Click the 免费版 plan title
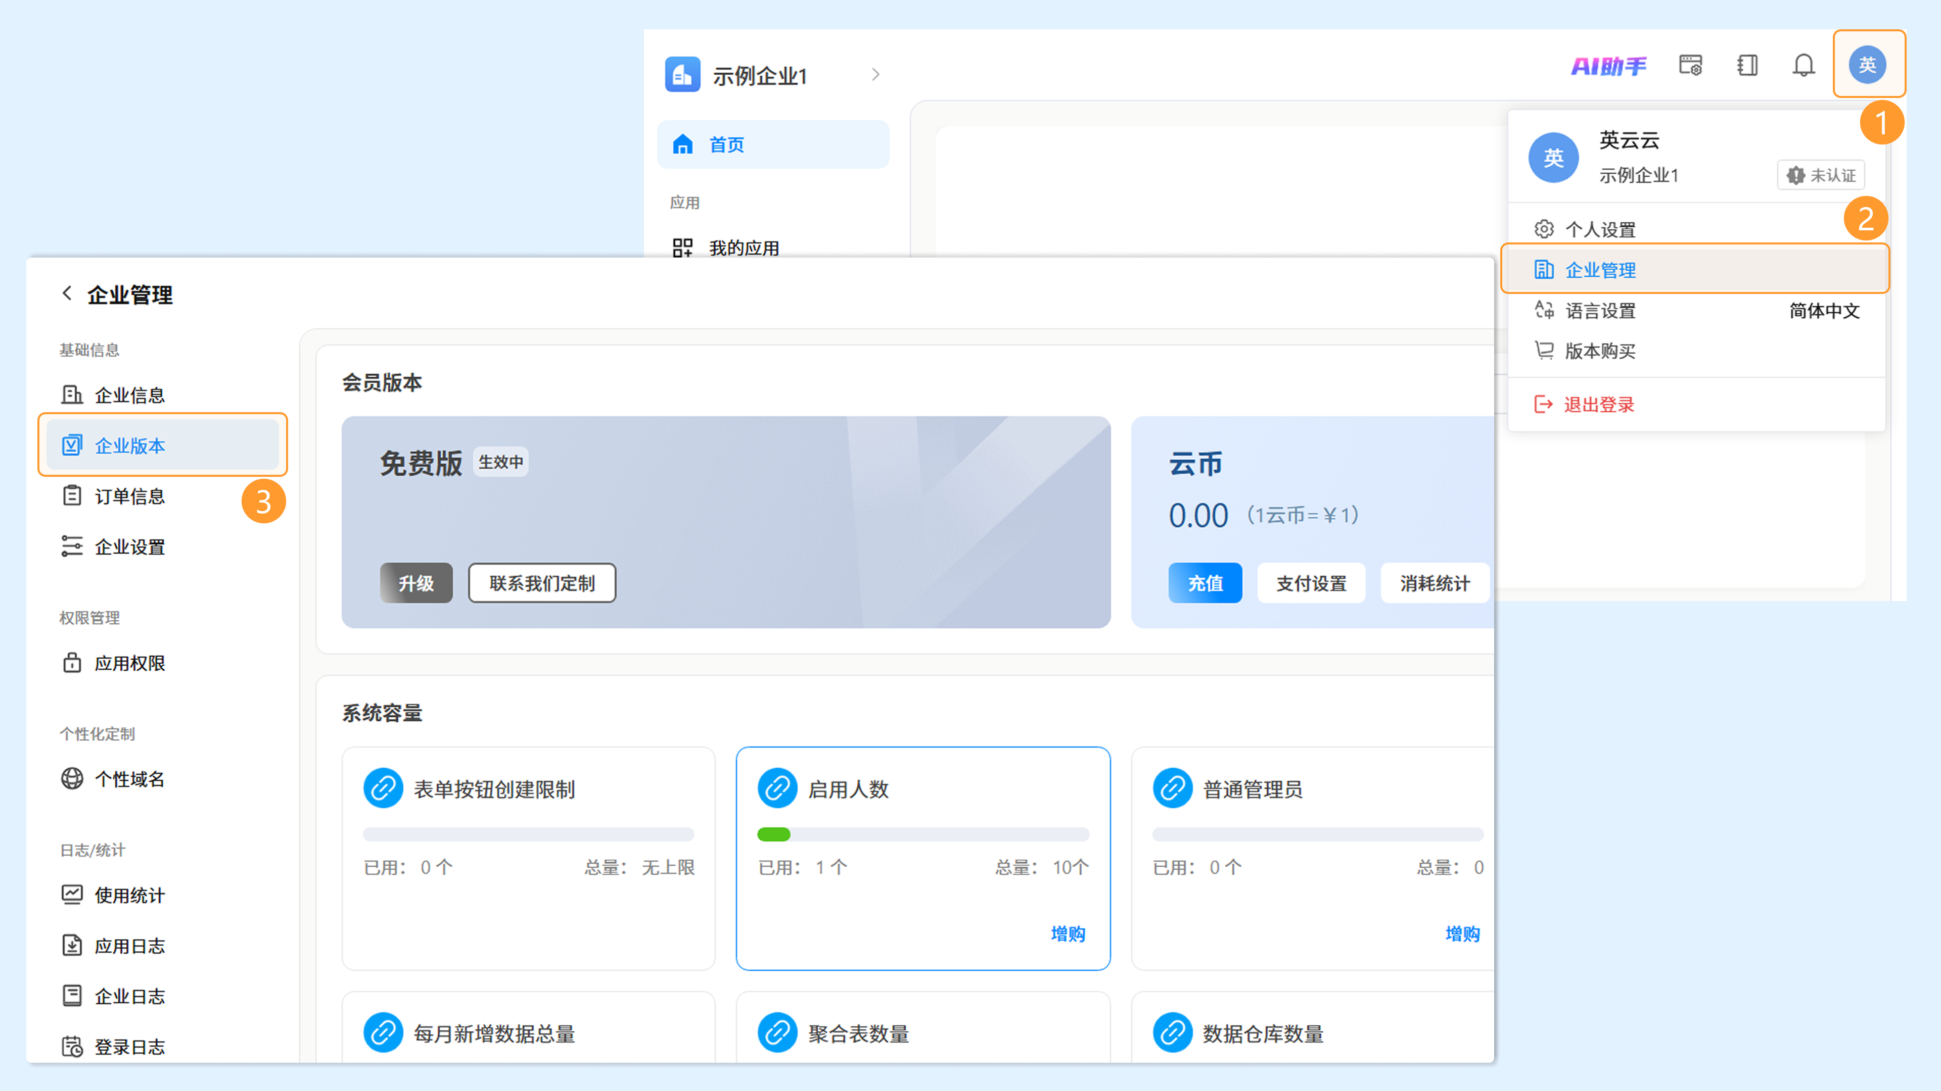 pyautogui.click(x=421, y=462)
